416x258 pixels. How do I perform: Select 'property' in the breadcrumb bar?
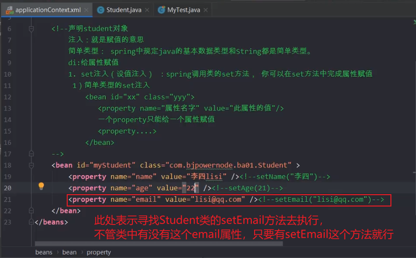(x=99, y=252)
